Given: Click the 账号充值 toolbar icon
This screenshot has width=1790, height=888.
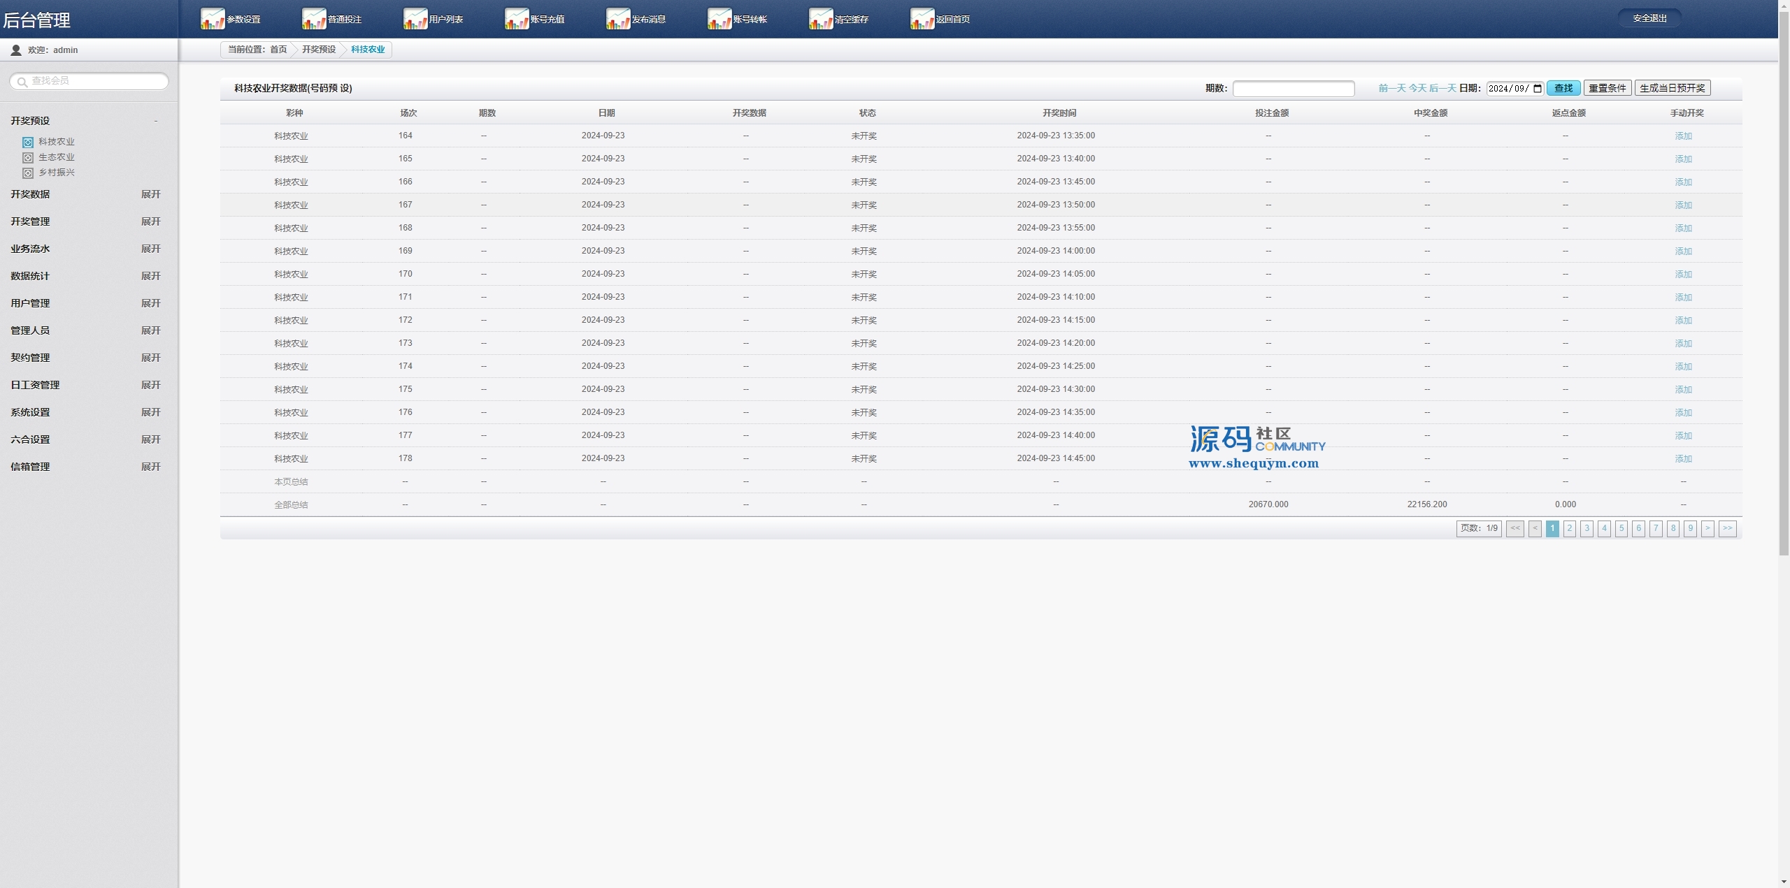Looking at the screenshot, I should pos(517,19).
